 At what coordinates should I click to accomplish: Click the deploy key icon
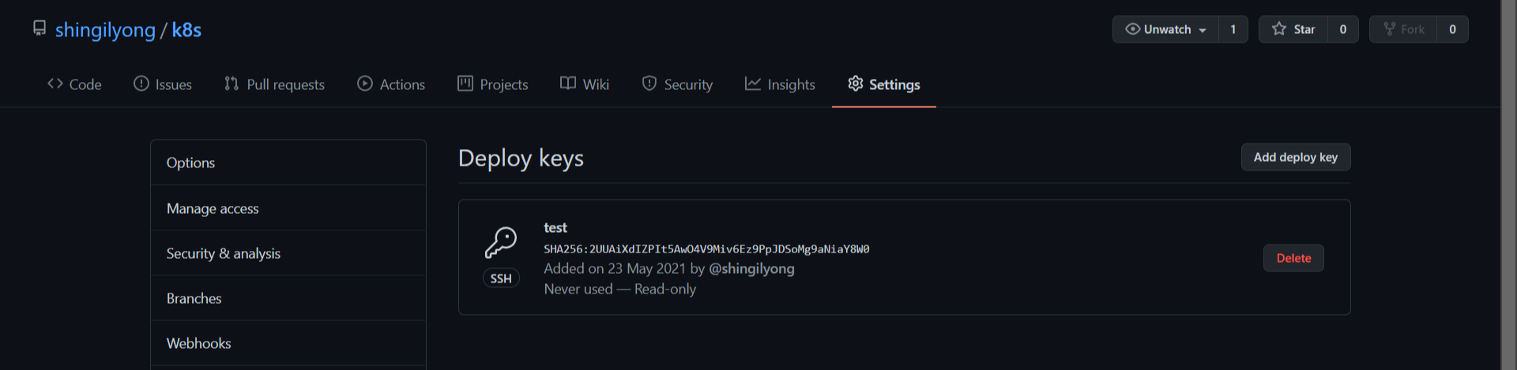click(x=501, y=242)
